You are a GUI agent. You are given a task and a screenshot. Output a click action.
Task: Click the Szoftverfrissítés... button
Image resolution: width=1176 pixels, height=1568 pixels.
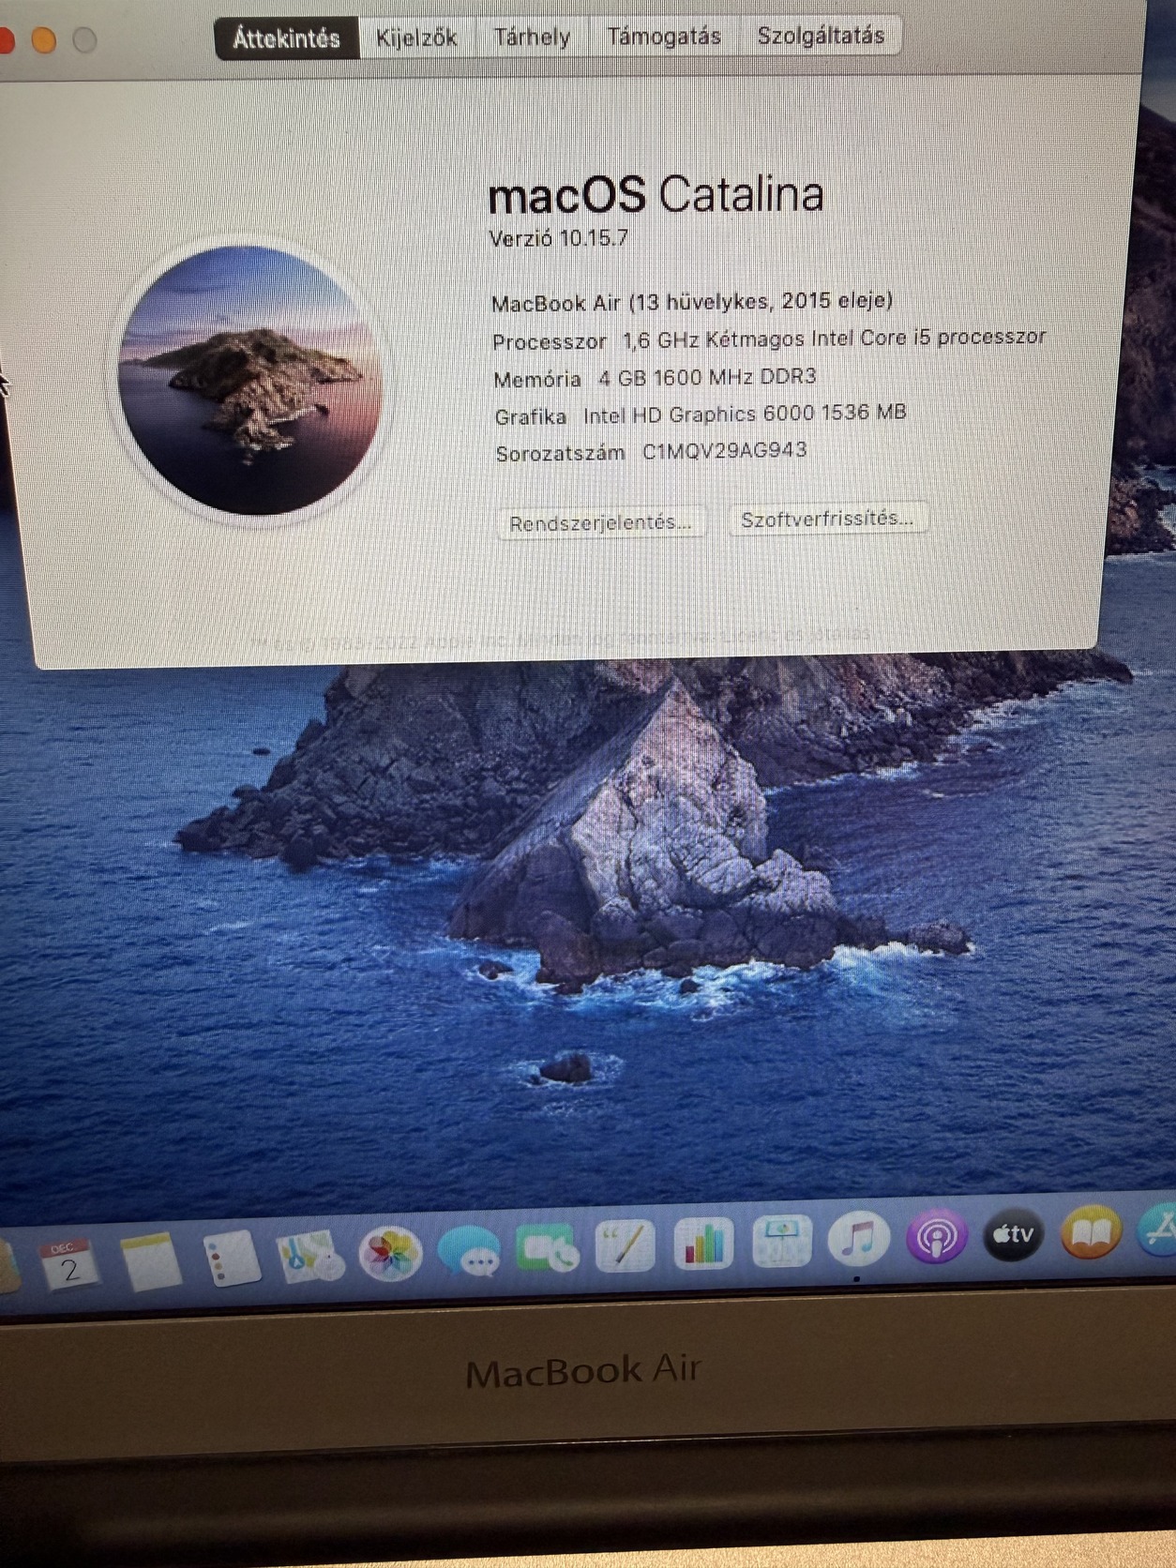pyautogui.click(x=827, y=519)
